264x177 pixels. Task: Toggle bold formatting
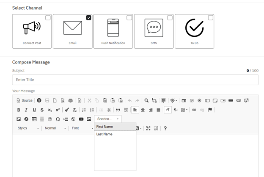[19, 110]
